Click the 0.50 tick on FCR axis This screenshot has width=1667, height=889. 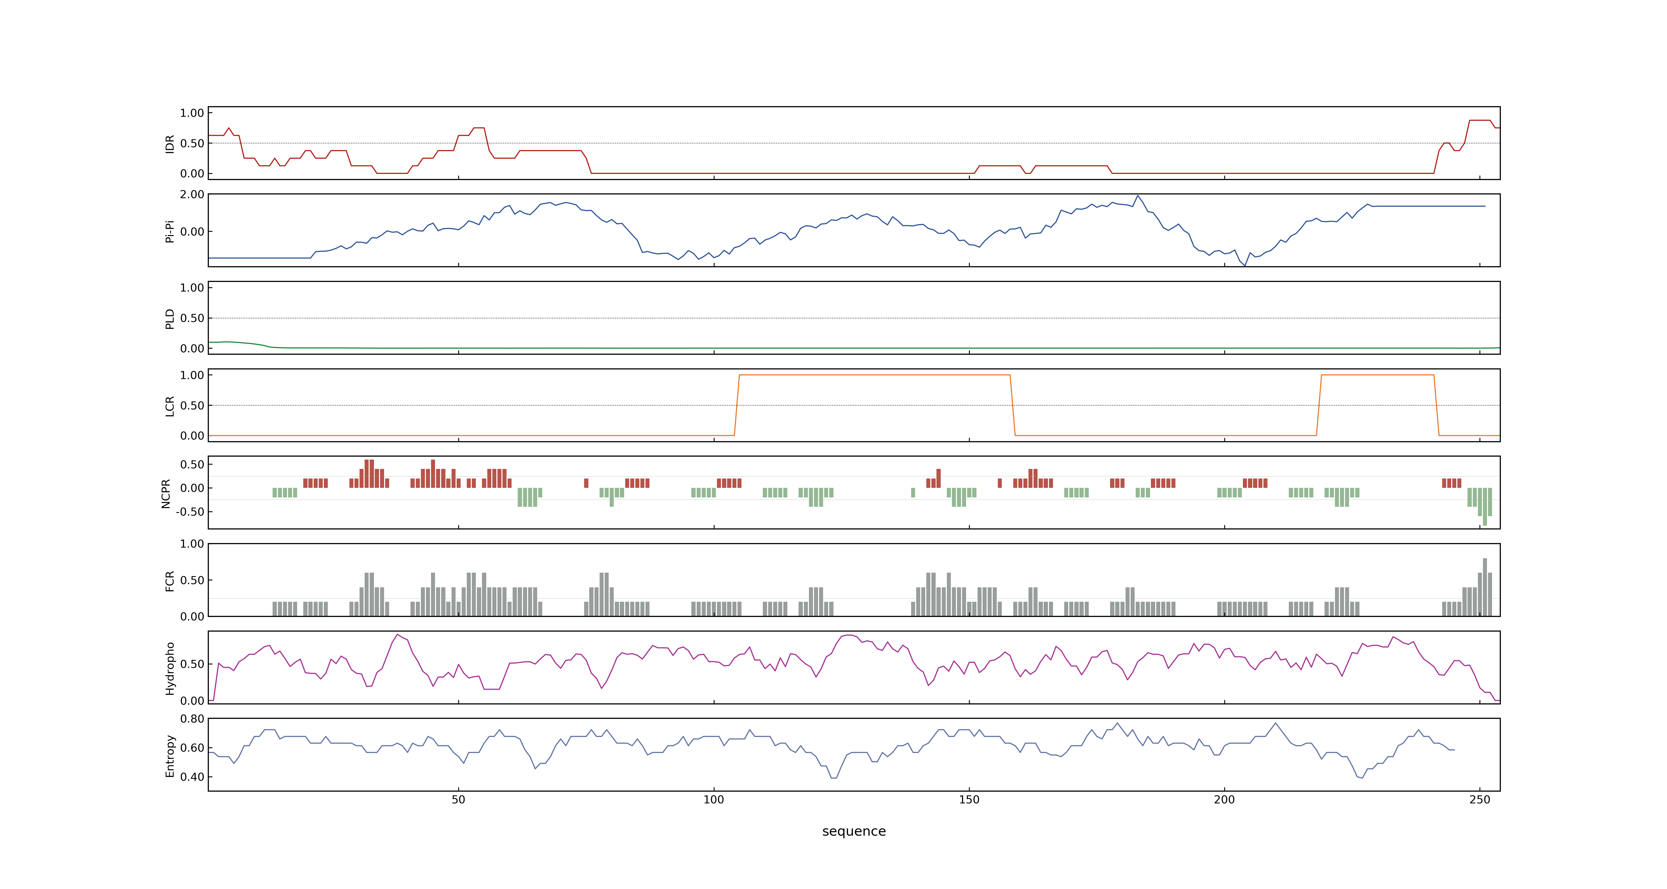click(192, 580)
